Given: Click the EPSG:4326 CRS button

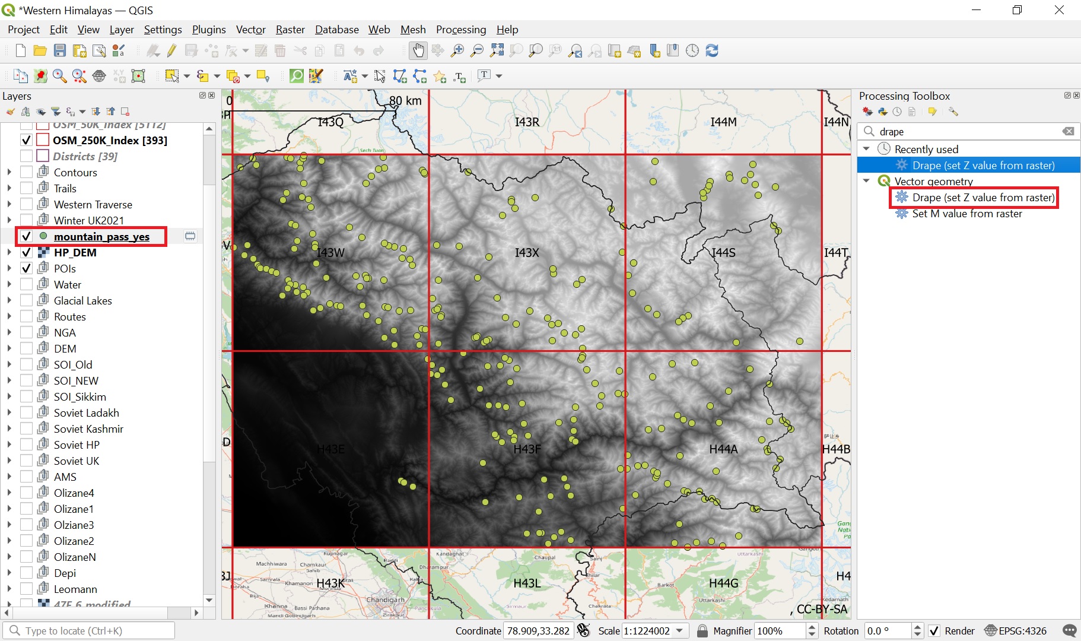Looking at the screenshot, I should pos(1016,631).
